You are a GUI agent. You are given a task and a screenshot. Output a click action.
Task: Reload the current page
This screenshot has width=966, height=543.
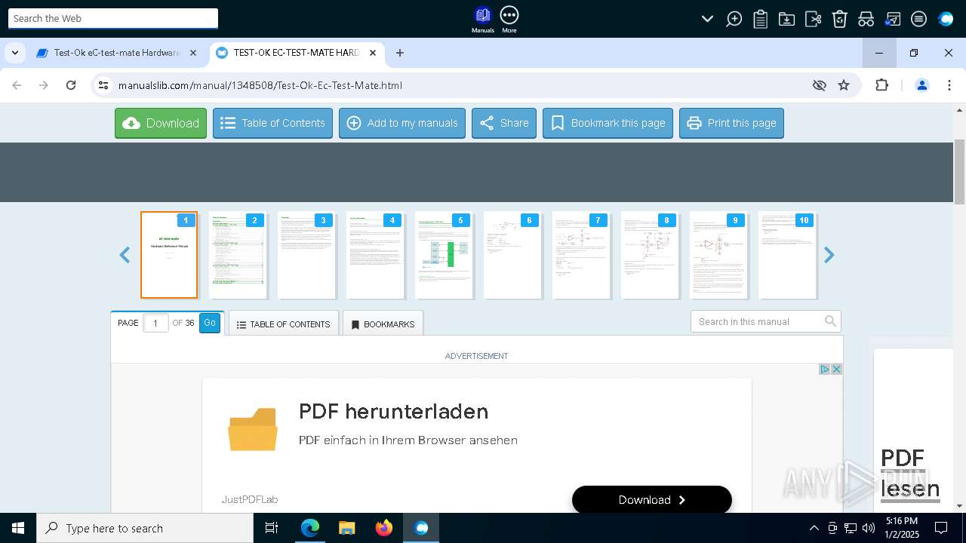[71, 85]
